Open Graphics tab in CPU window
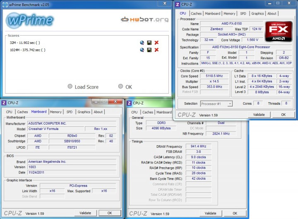The width and height of the screenshot is (298, 219). 257,14
